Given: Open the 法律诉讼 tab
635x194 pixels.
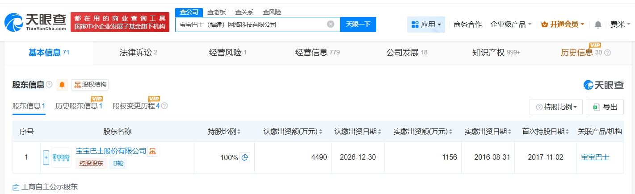Looking at the screenshot, I should pos(138,53).
